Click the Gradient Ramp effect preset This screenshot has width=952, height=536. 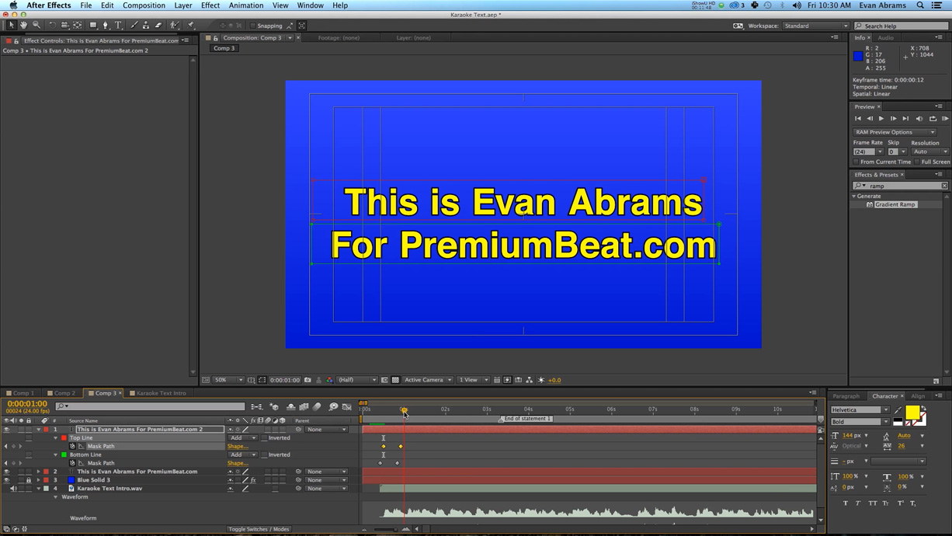pyautogui.click(x=895, y=204)
